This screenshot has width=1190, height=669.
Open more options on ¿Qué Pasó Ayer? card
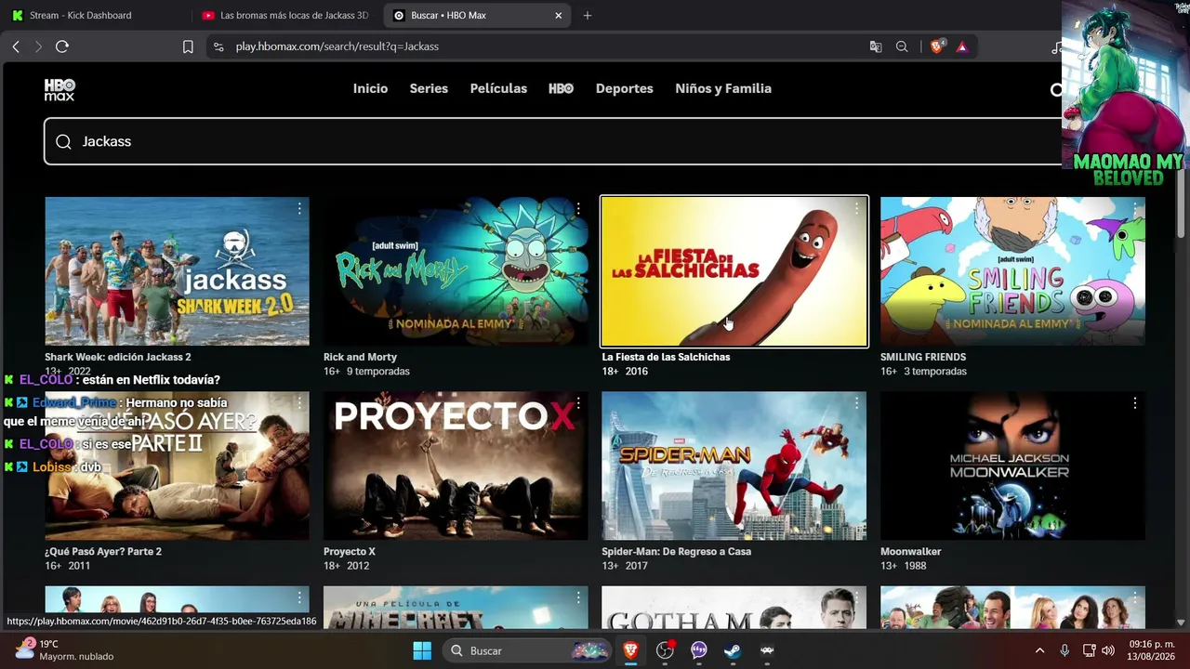[x=299, y=403]
